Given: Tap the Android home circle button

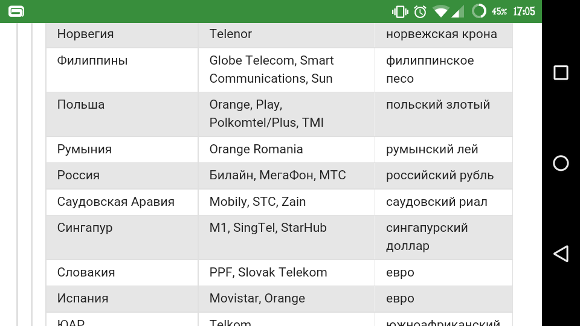Looking at the screenshot, I should (561, 163).
